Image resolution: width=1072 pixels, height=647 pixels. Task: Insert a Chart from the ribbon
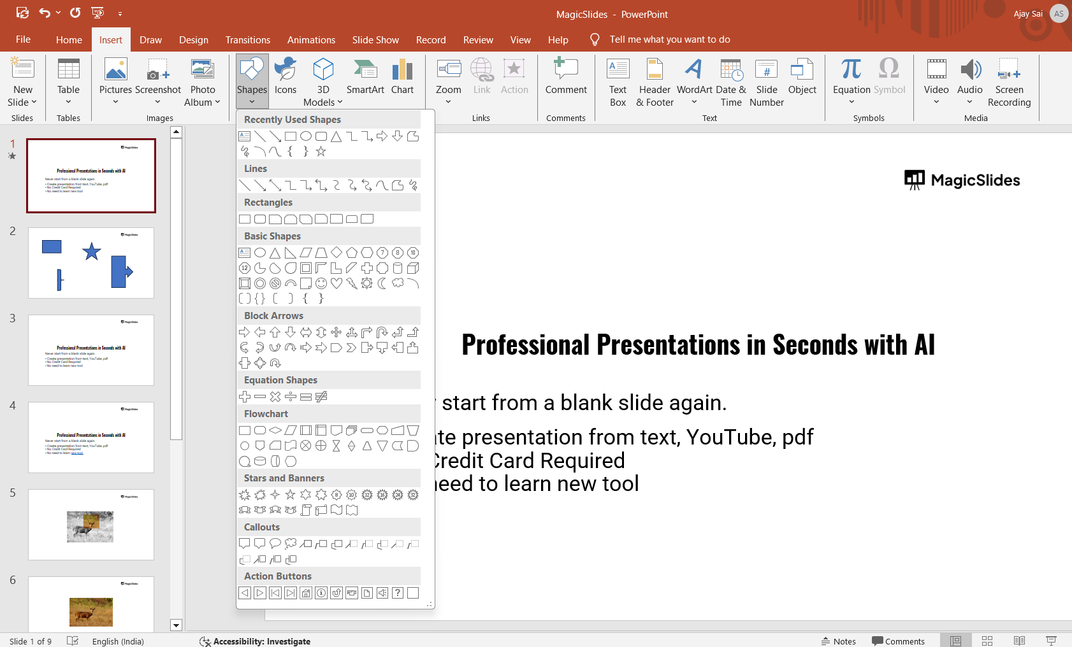[402, 77]
